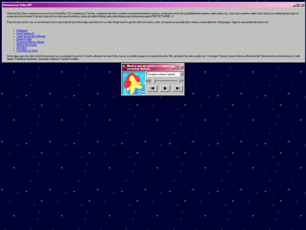The image size is (306, 230).
Task: Open the last link in the games list
Action: (27, 51)
